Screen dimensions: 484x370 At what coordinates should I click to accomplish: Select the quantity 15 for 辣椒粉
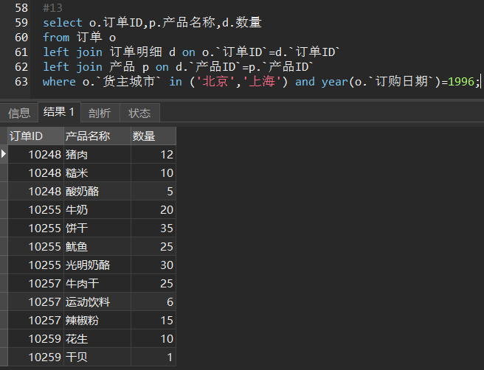click(153, 320)
